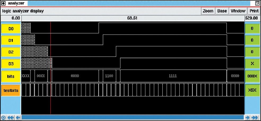The height and width of the screenshot is (121, 261).
Task: Select the D2 signal label
Action: (x=11, y=52)
